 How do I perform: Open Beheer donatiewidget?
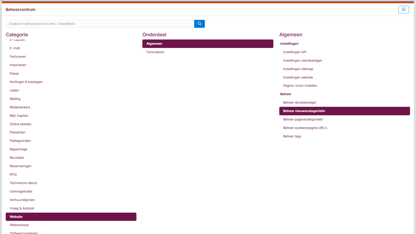(x=299, y=102)
